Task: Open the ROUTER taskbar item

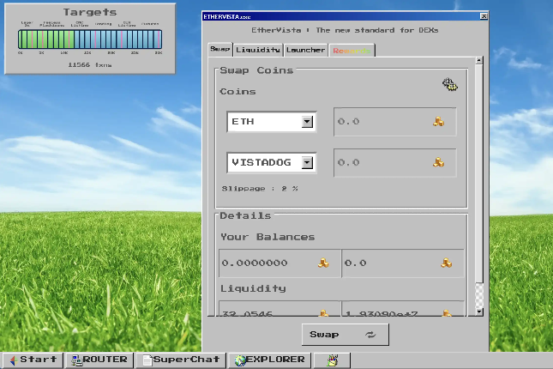Action: (x=99, y=360)
